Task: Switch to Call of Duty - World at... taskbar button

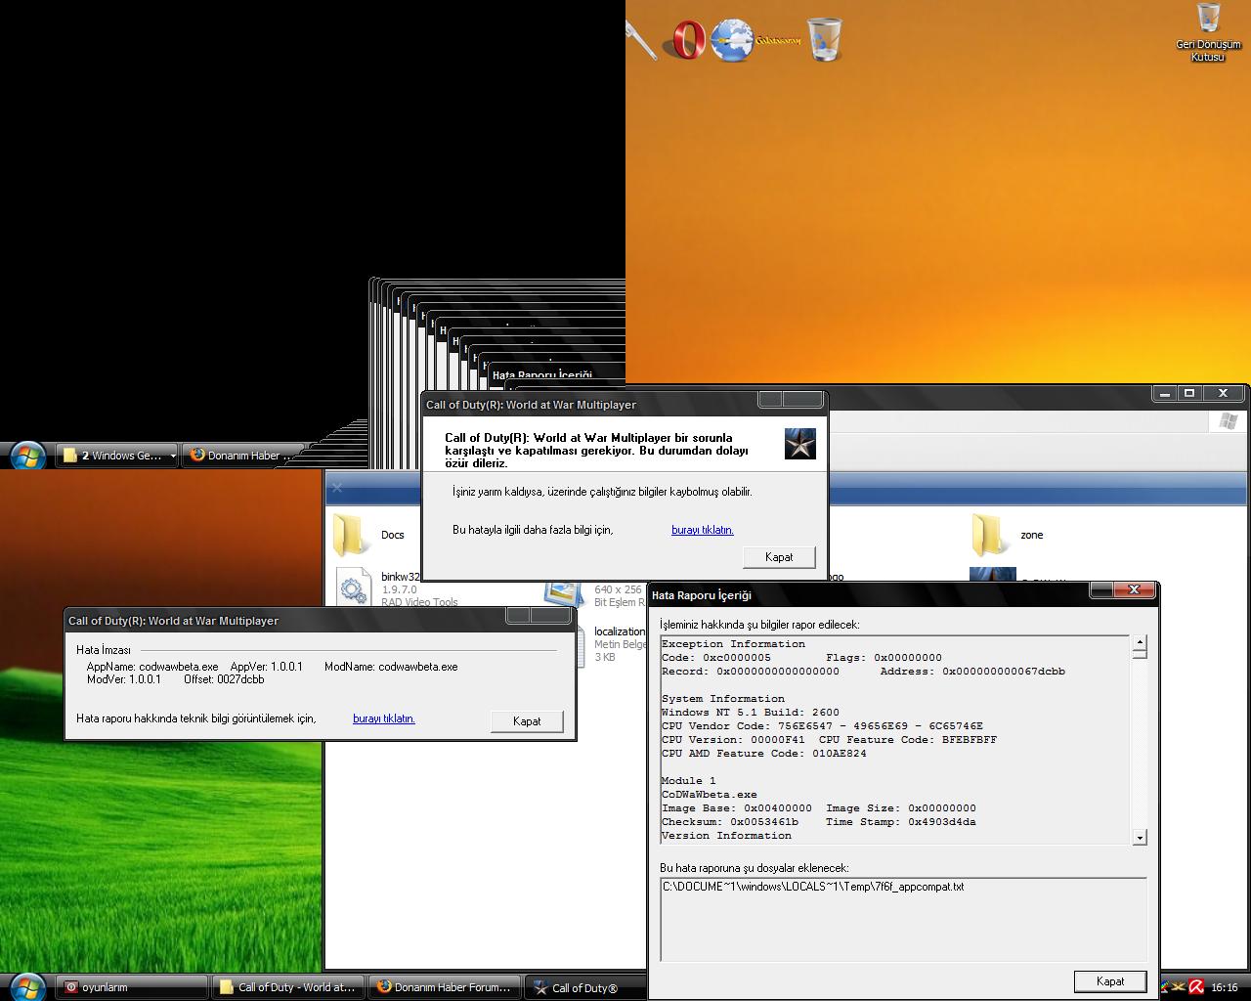Action: 288,987
